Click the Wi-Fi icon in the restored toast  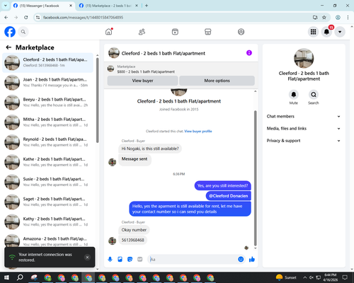point(12,257)
